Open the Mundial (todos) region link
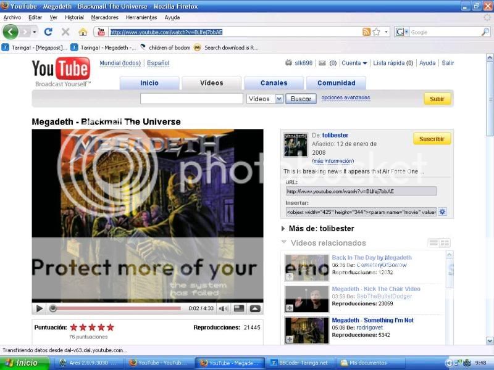The width and height of the screenshot is (494, 370). click(x=120, y=64)
